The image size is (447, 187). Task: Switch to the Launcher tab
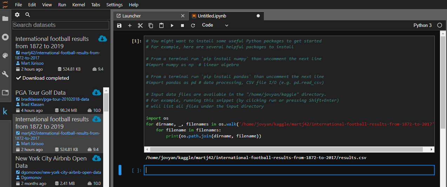click(151, 16)
